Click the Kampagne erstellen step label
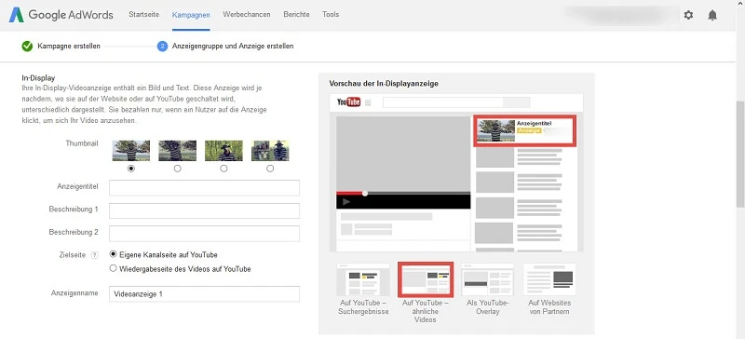This screenshot has width=745, height=339. (69, 47)
